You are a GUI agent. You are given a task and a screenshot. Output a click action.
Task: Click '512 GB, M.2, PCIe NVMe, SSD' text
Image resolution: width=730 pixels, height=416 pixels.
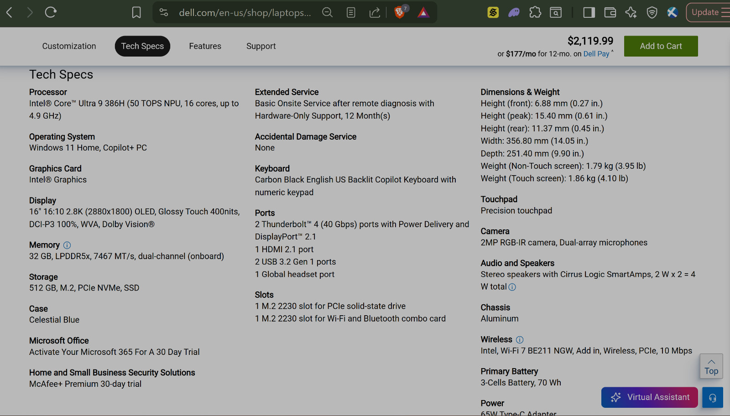(x=84, y=288)
